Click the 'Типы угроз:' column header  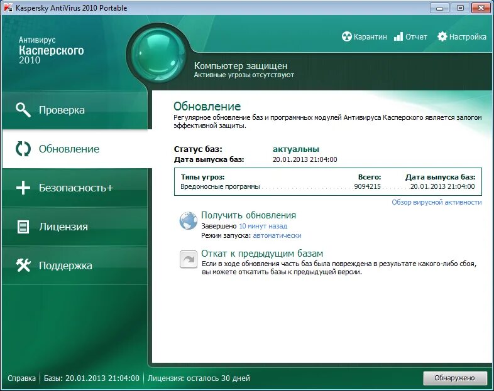pyautogui.click(x=202, y=177)
